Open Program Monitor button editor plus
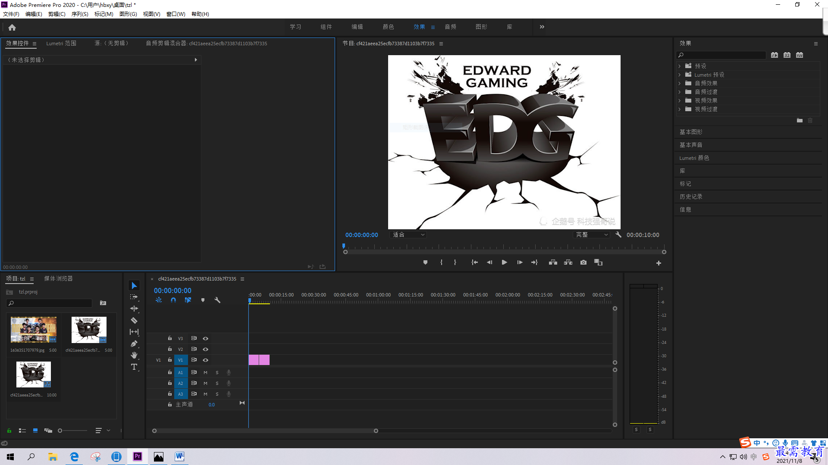The height and width of the screenshot is (465, 828). point(659,263)
